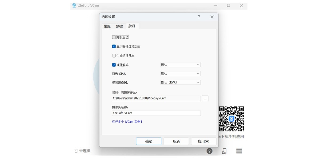Click the phone cast connection icon
Viewport: 320px width, 160px height.
pyautogui.click(x=224, y=151)
